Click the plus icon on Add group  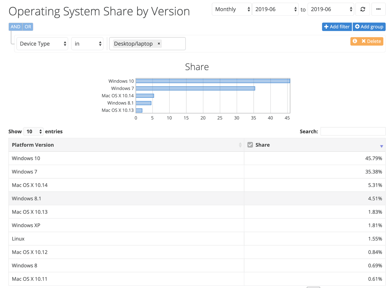click(x=357, y=27)
